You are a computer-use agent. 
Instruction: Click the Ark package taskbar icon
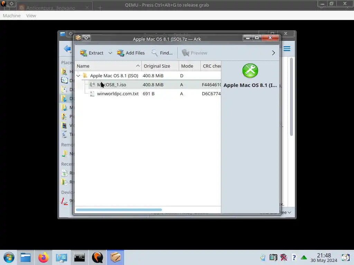pos(115,257)
